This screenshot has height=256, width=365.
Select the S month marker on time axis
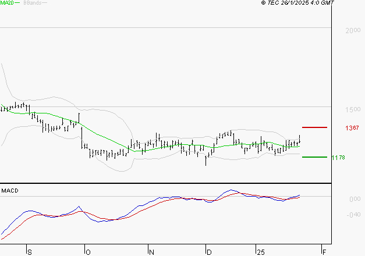click(x=29, y=252)
